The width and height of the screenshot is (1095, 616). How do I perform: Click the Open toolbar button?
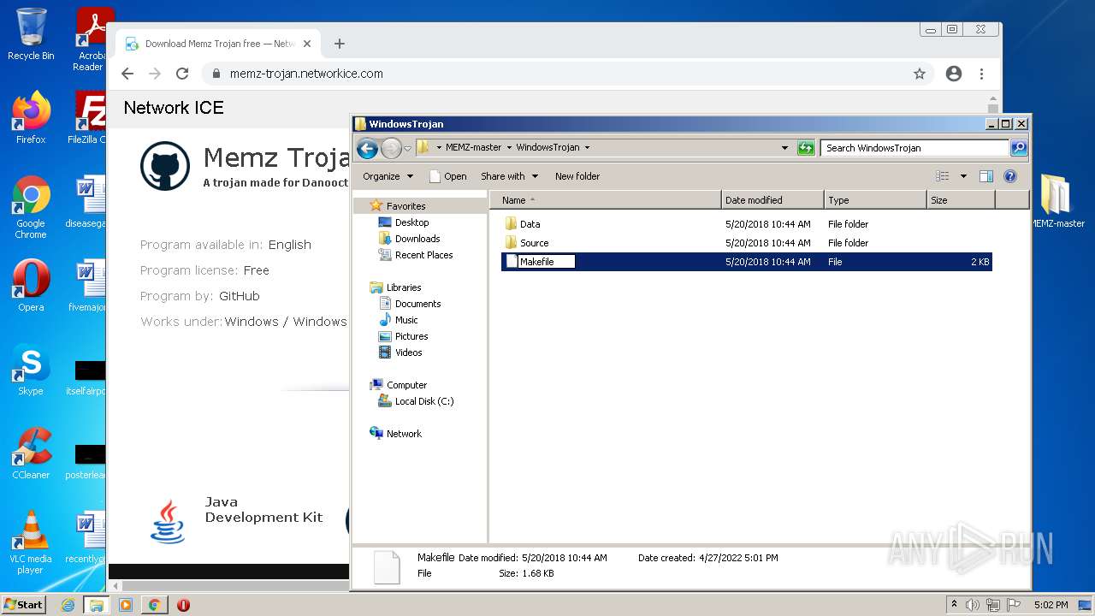pyautogui.click(x=447, y=176)
